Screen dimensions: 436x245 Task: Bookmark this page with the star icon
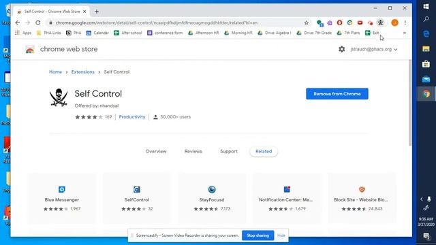[307, 22]
